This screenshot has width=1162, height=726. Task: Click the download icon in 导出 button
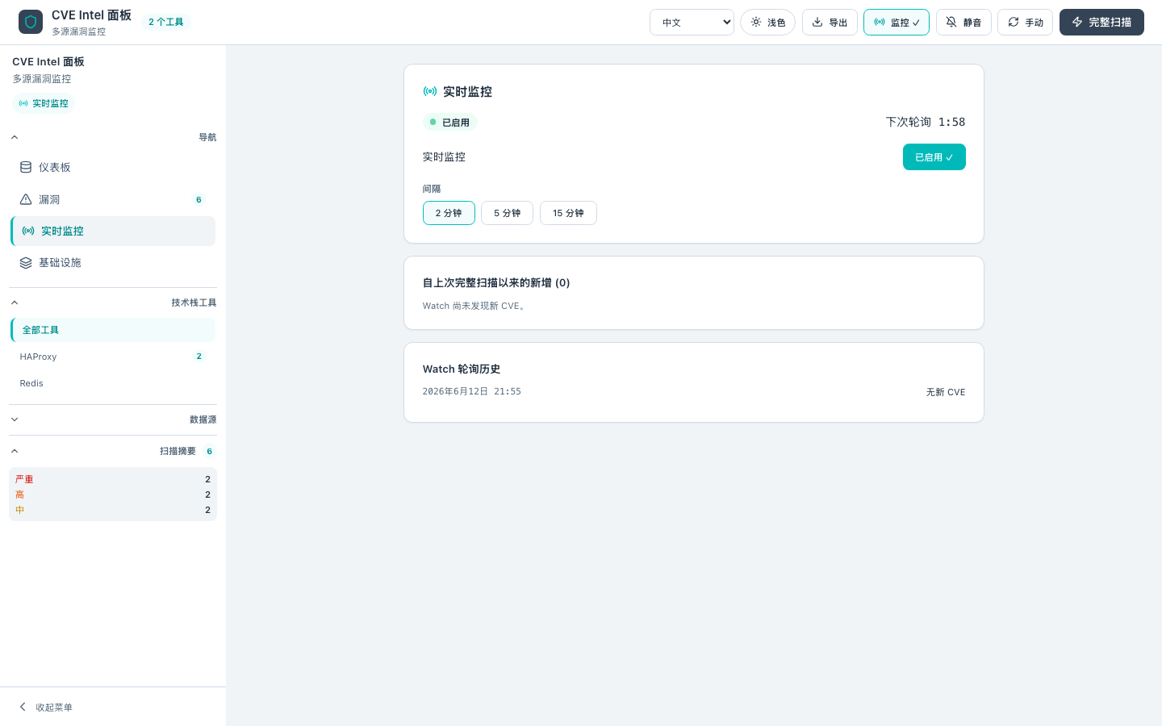[x=817, y=22]
